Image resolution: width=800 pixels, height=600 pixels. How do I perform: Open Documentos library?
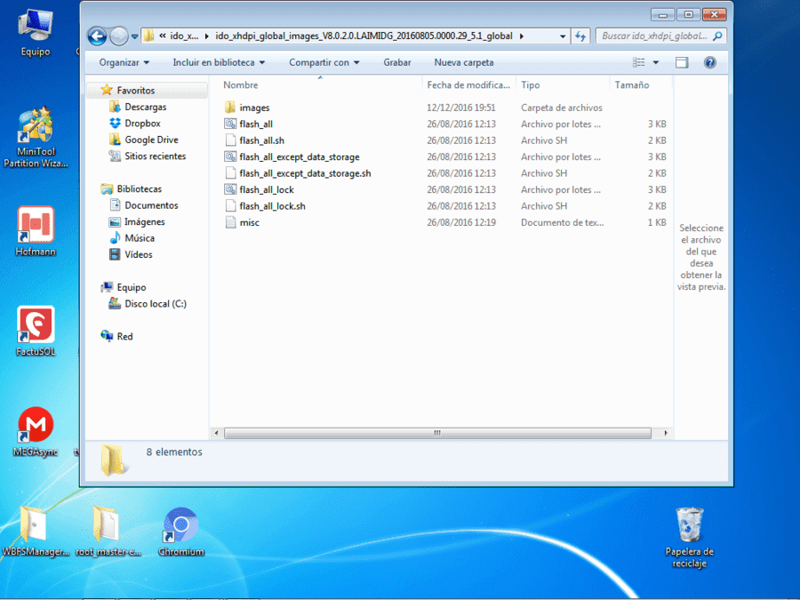click(x=151, y=205)
